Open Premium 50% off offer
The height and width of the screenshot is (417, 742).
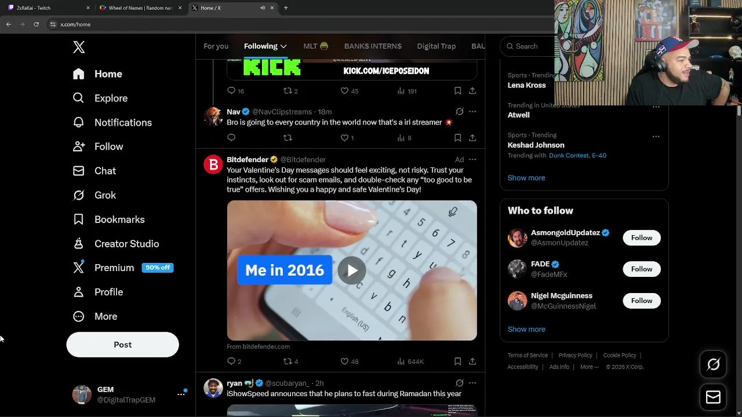(x=123, y=268)
